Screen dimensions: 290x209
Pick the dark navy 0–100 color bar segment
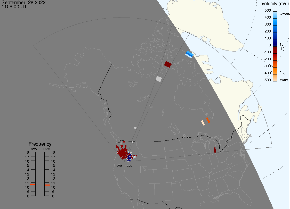(275, 42)
